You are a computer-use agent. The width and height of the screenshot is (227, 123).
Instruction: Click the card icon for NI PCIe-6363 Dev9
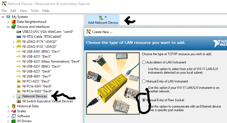(19, 91)
